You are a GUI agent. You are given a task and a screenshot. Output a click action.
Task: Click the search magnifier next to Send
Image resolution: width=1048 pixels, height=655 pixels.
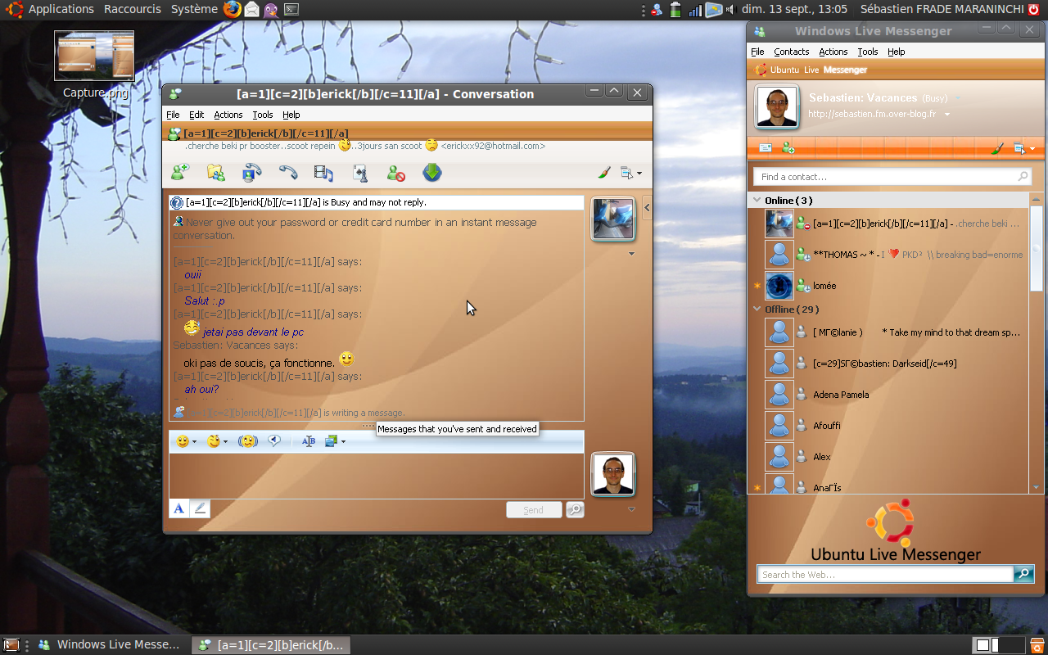pos(575,510)
